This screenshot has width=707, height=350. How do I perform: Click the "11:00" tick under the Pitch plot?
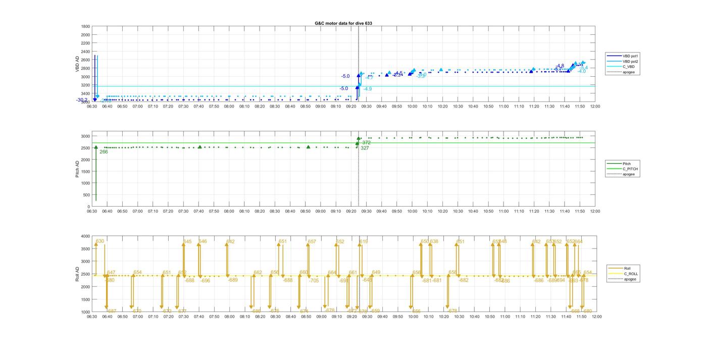[x=503, y=212]
